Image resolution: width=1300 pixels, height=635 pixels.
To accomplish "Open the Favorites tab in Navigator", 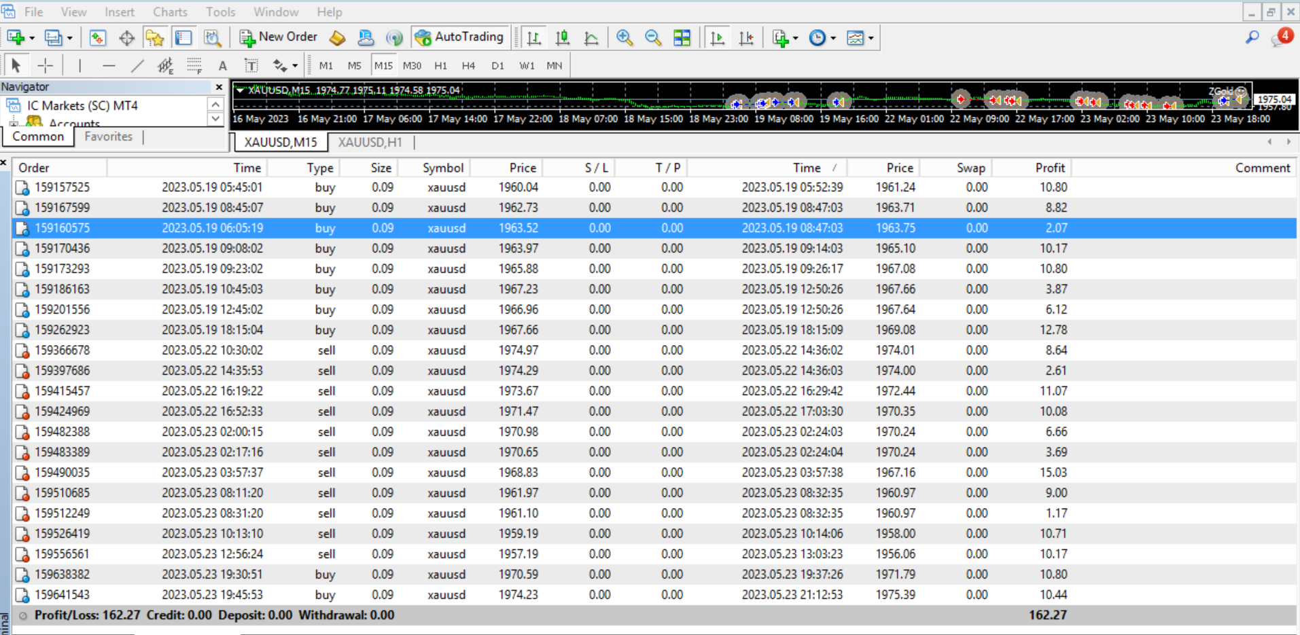I will tap(108, 137).
